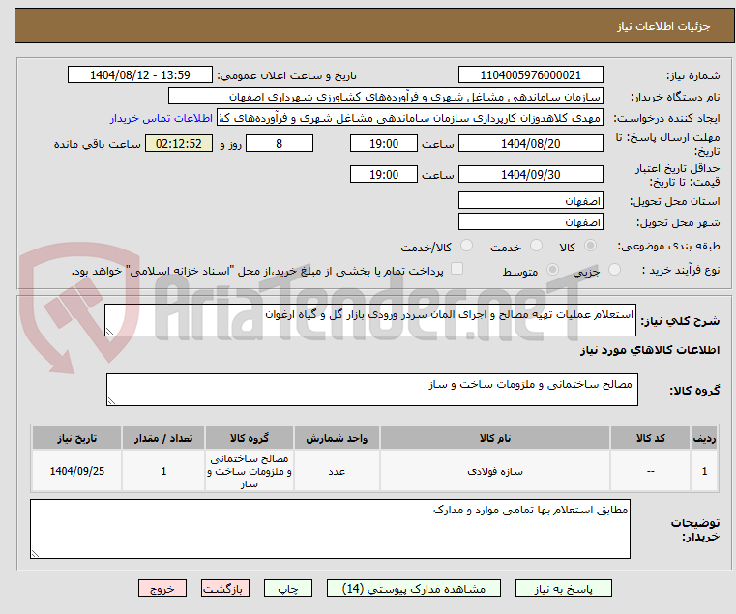Viewport: 736px width, 614px height.
Task: Choose the متوسط purchase process option
Action: coord(552,270)
